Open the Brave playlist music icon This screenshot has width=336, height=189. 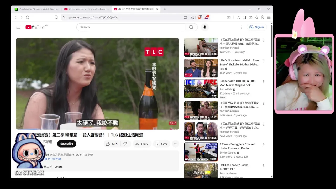pos(238,17)
